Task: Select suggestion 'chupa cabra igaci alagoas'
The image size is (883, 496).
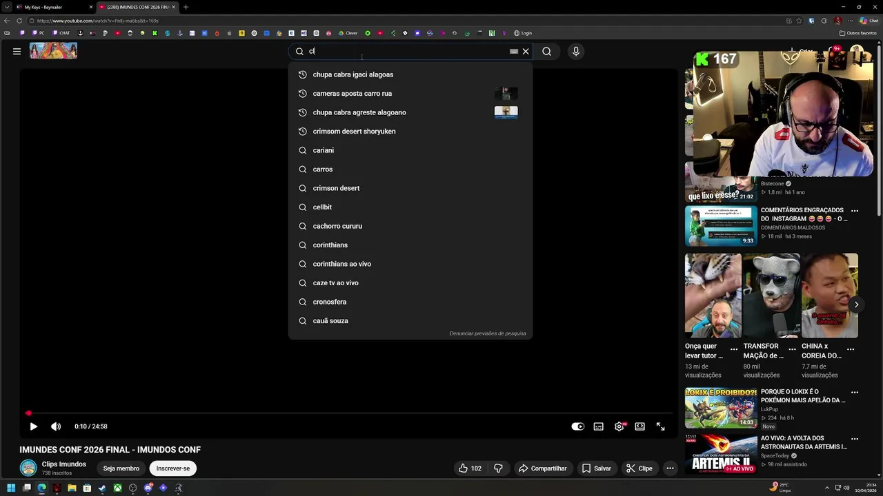Action: (410, 74)
